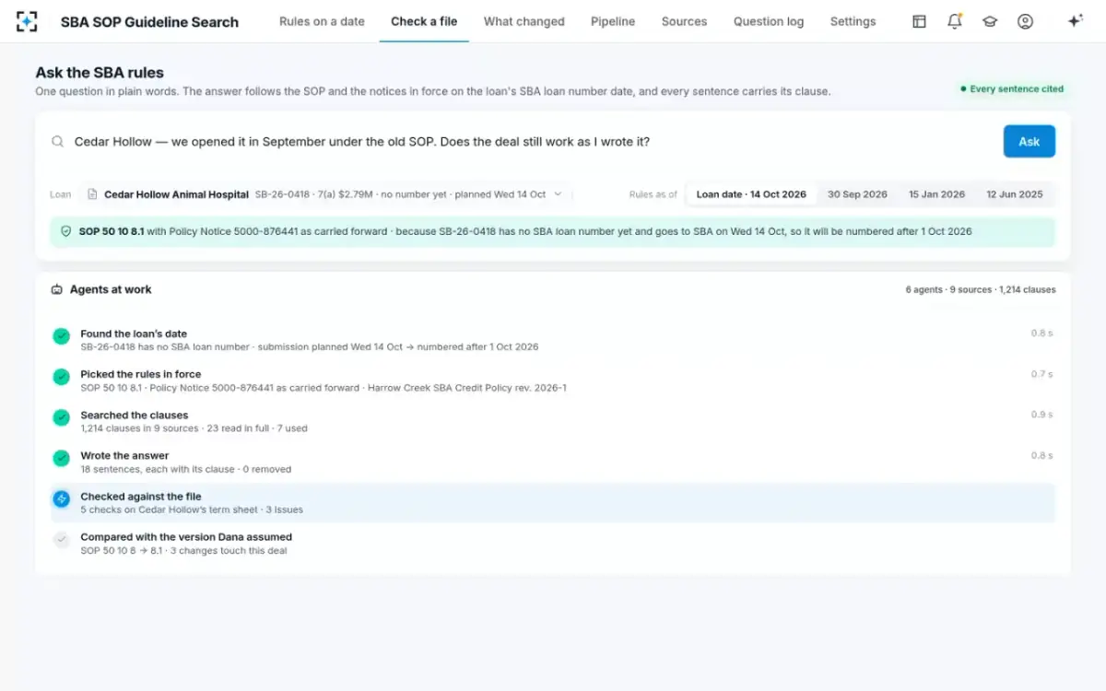Click the sparkle assistant icon

(1075, 21)
